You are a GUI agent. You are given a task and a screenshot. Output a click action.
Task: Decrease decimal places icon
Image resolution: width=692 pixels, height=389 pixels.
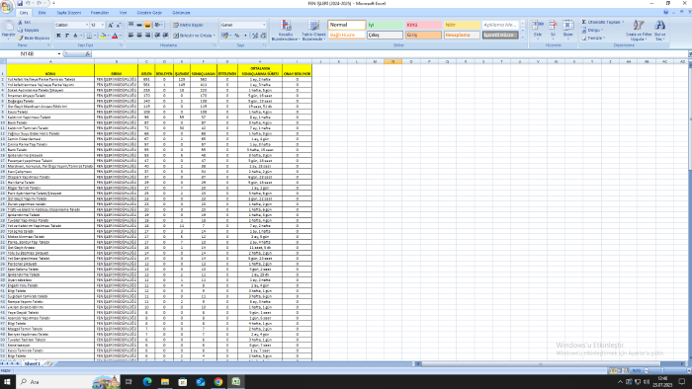tap(263, 36)
